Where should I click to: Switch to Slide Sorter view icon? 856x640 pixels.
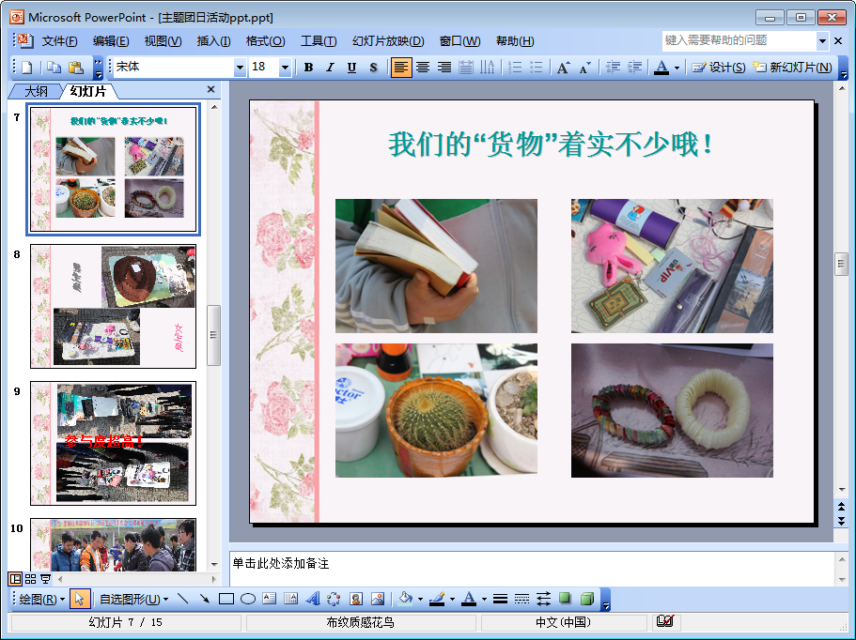31,579
